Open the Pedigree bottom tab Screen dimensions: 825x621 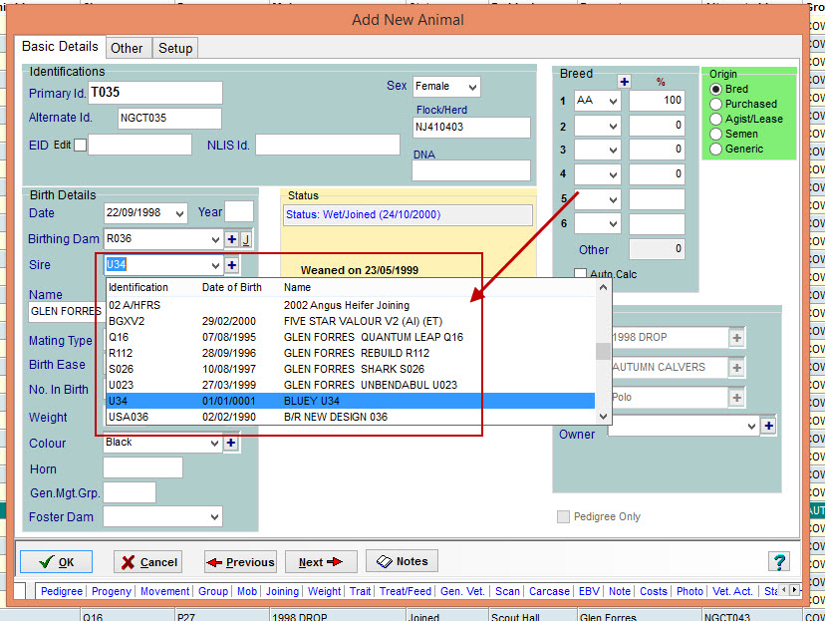click(62, 591)
